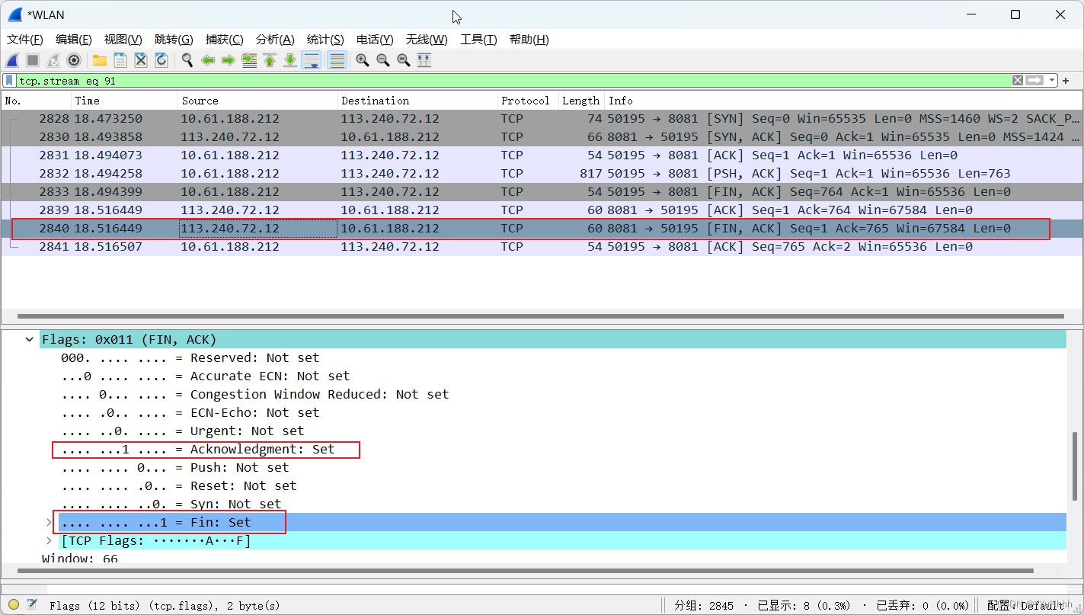The height and width of the screenshot is (615, 1084).
Task: Open the 帮助(H) menu
Action: [x=529, y=40]
